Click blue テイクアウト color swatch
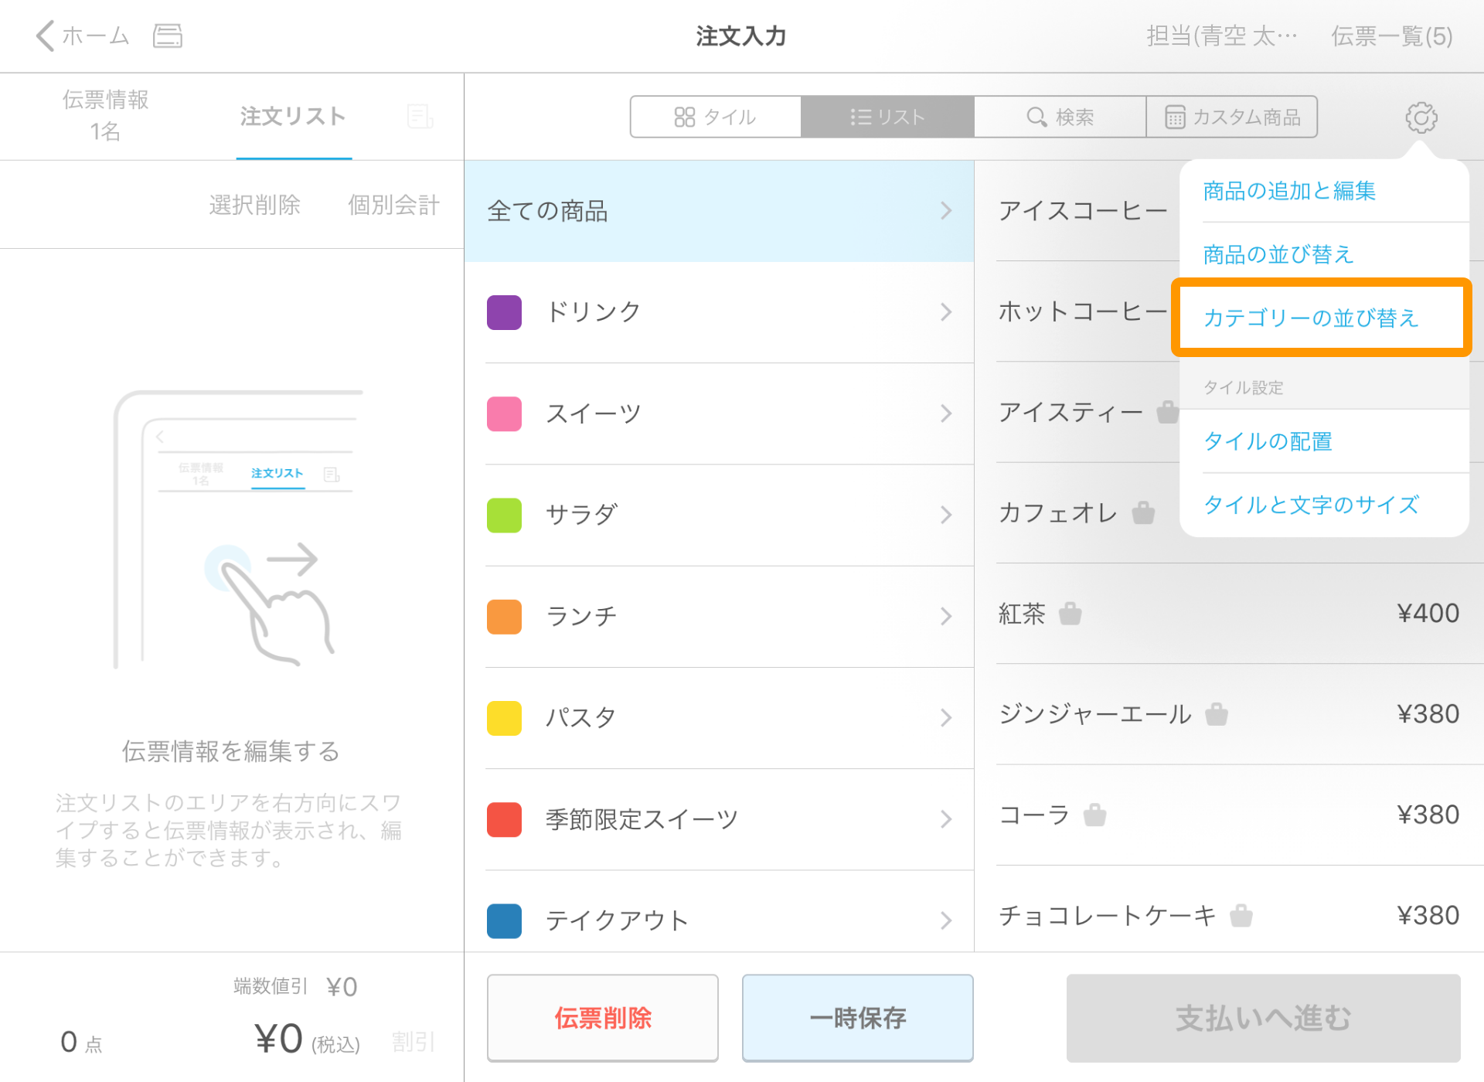Screen dimensions: 1484x1082 click(x=504, y=920)
